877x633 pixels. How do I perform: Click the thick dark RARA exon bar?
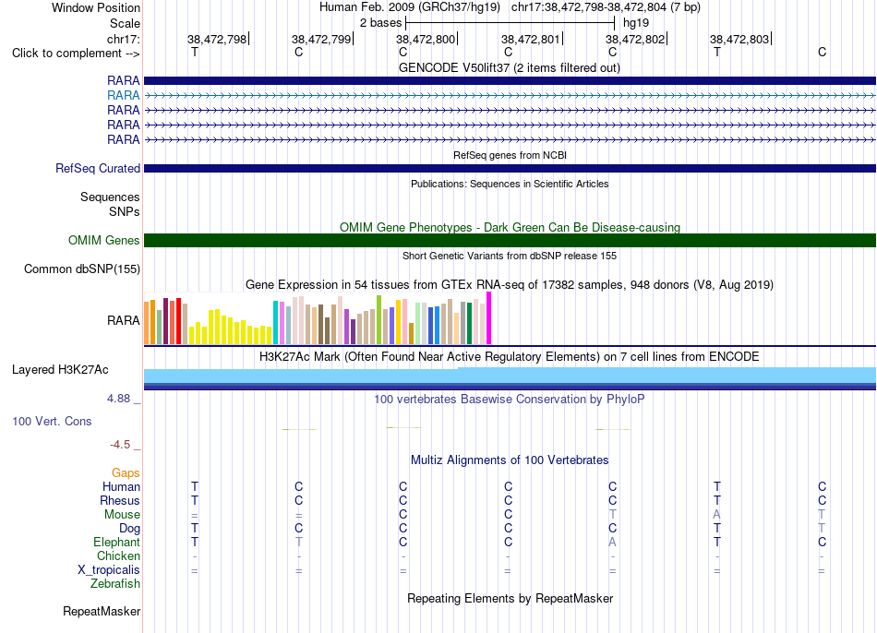pos(510,80)
